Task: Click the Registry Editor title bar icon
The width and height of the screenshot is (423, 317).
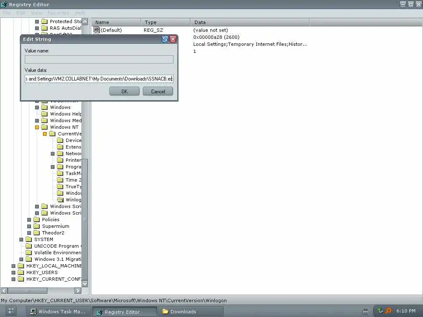Action: (x=4, y=4)
